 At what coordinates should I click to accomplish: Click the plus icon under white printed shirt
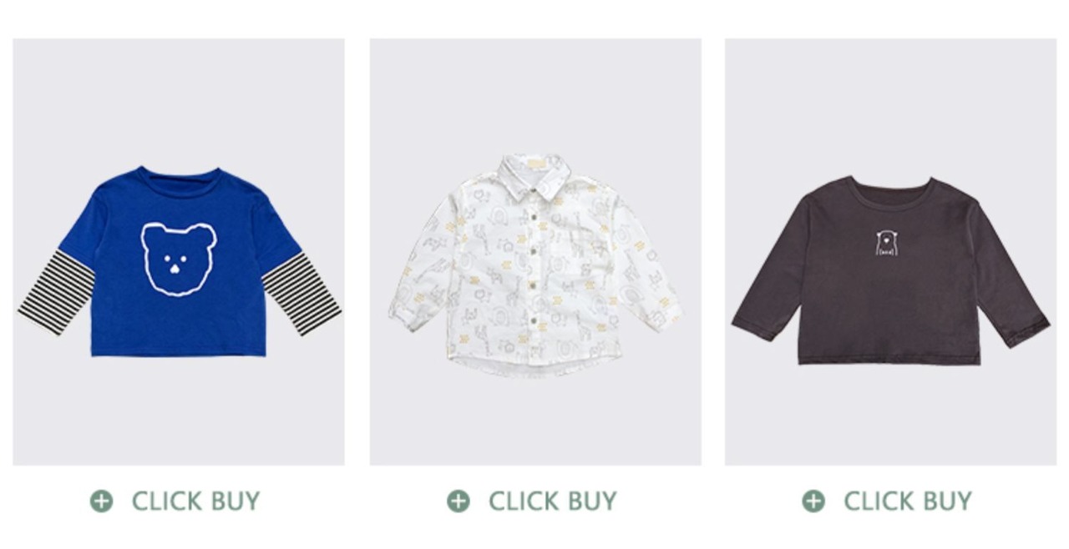click(458, 501)
